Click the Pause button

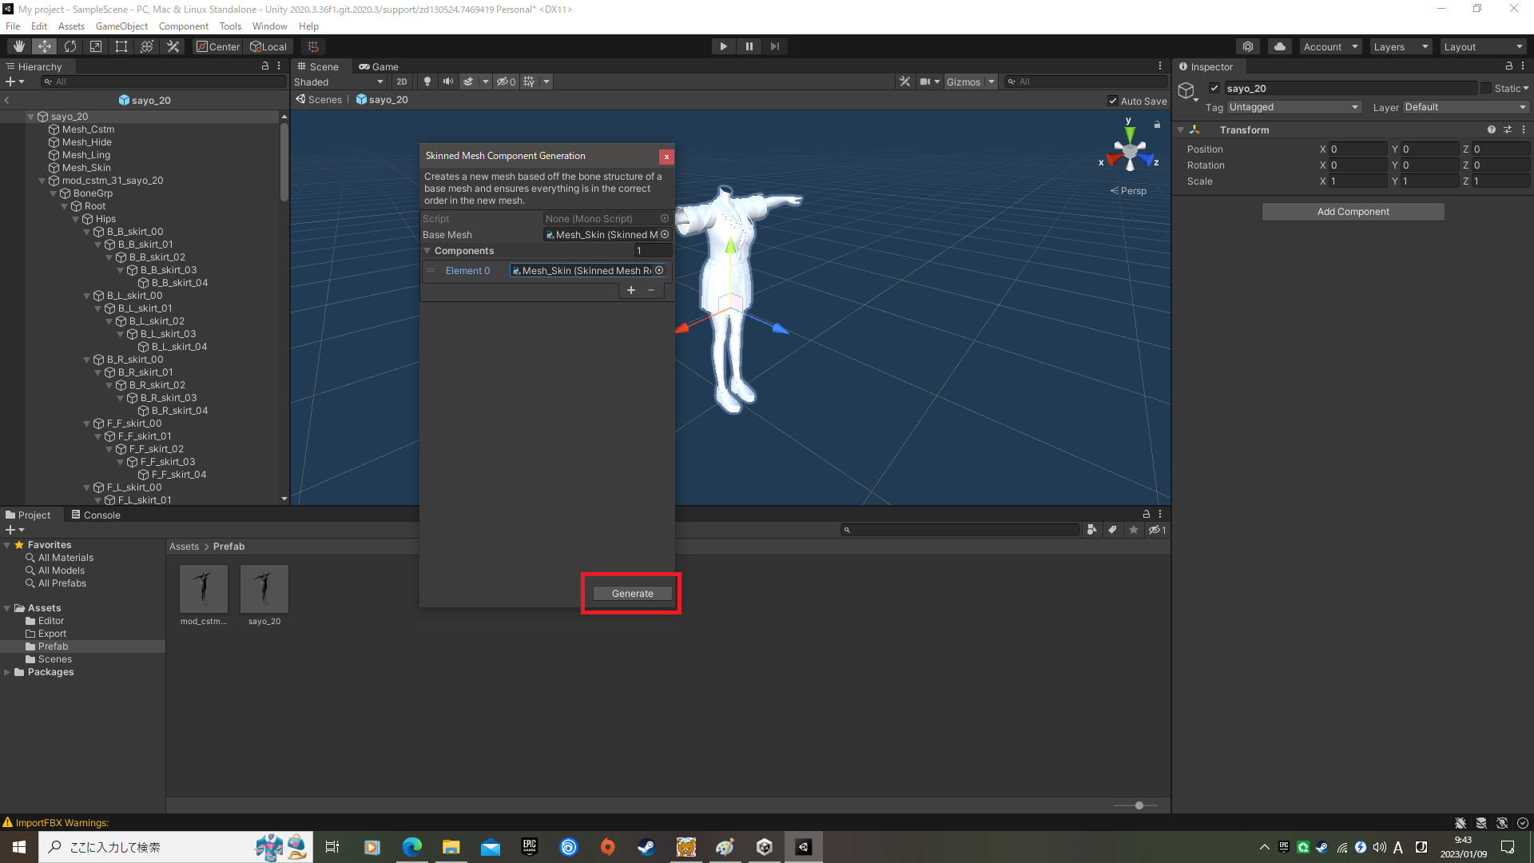[x=749, y=46]
